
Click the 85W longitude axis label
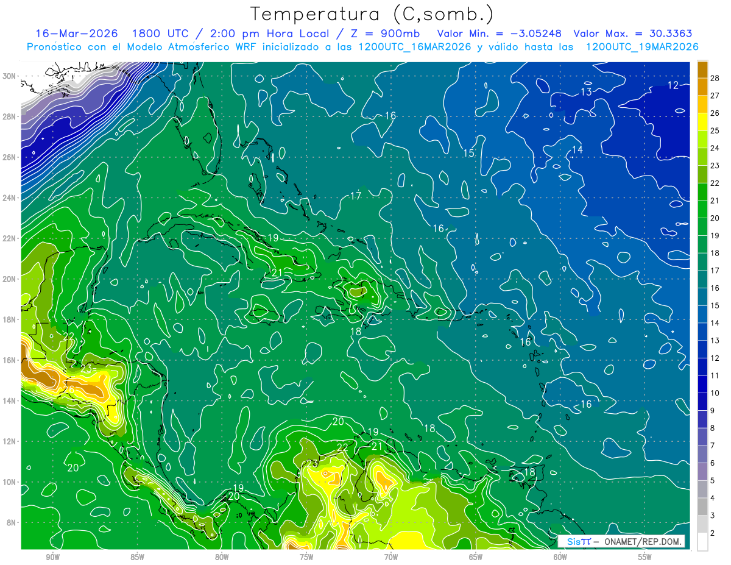point(137,558)
